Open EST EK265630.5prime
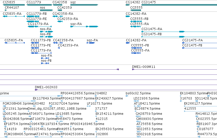Viewport: 217px width, 138px height. (x=109, y=129)
